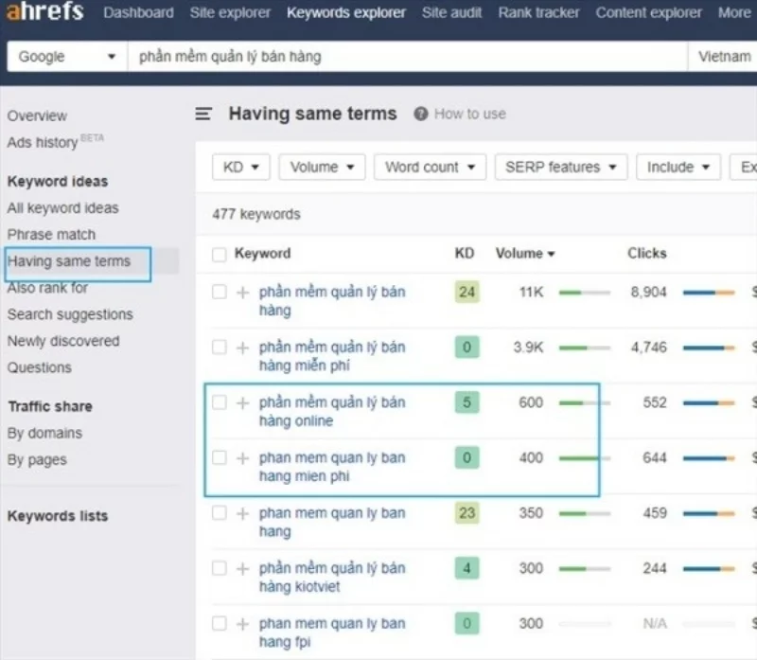Viewport: 757px width, 660px height.
Task: Click the keyword search input field
Action: pos(407,57)
